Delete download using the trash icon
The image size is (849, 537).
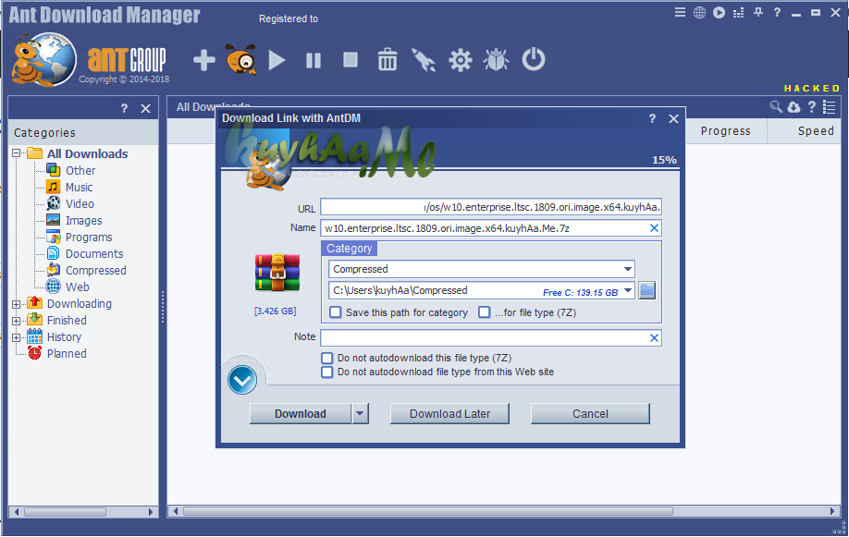[x=388, y=59]
